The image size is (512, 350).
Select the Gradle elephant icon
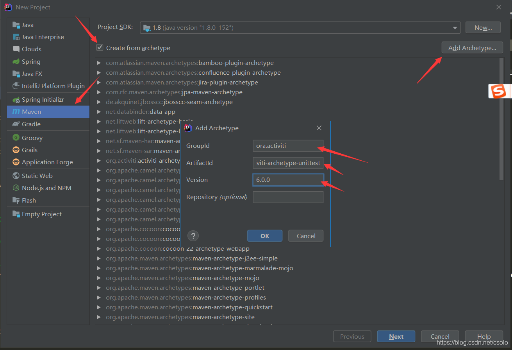pos(16,124)
